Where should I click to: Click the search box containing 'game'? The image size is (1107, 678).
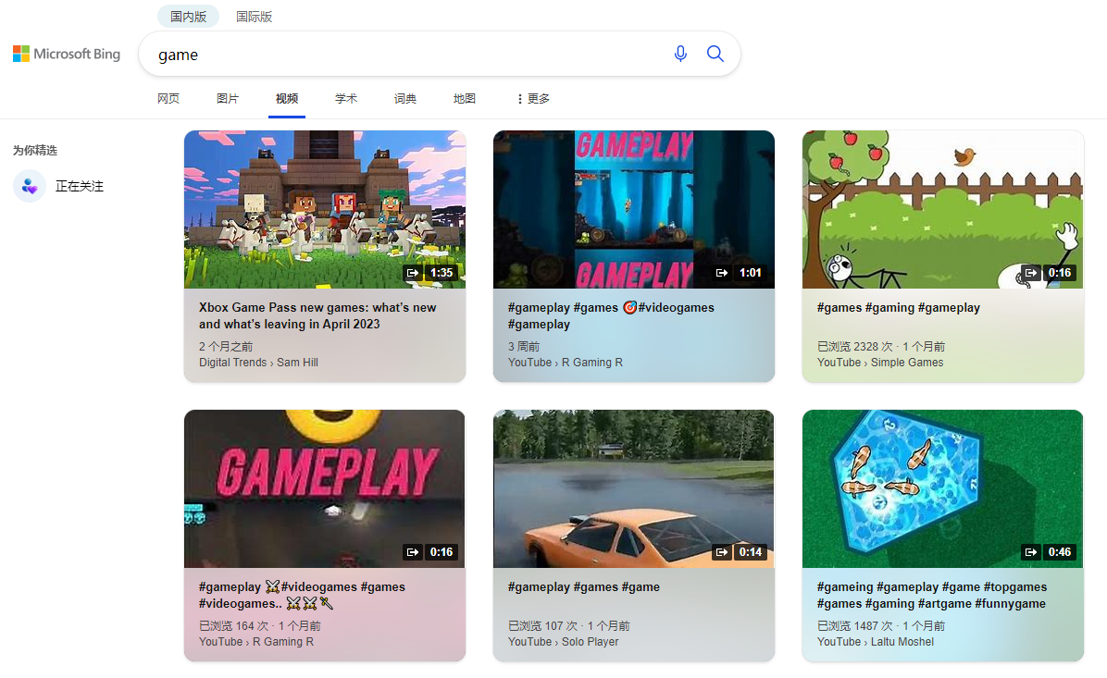point(407,55)
